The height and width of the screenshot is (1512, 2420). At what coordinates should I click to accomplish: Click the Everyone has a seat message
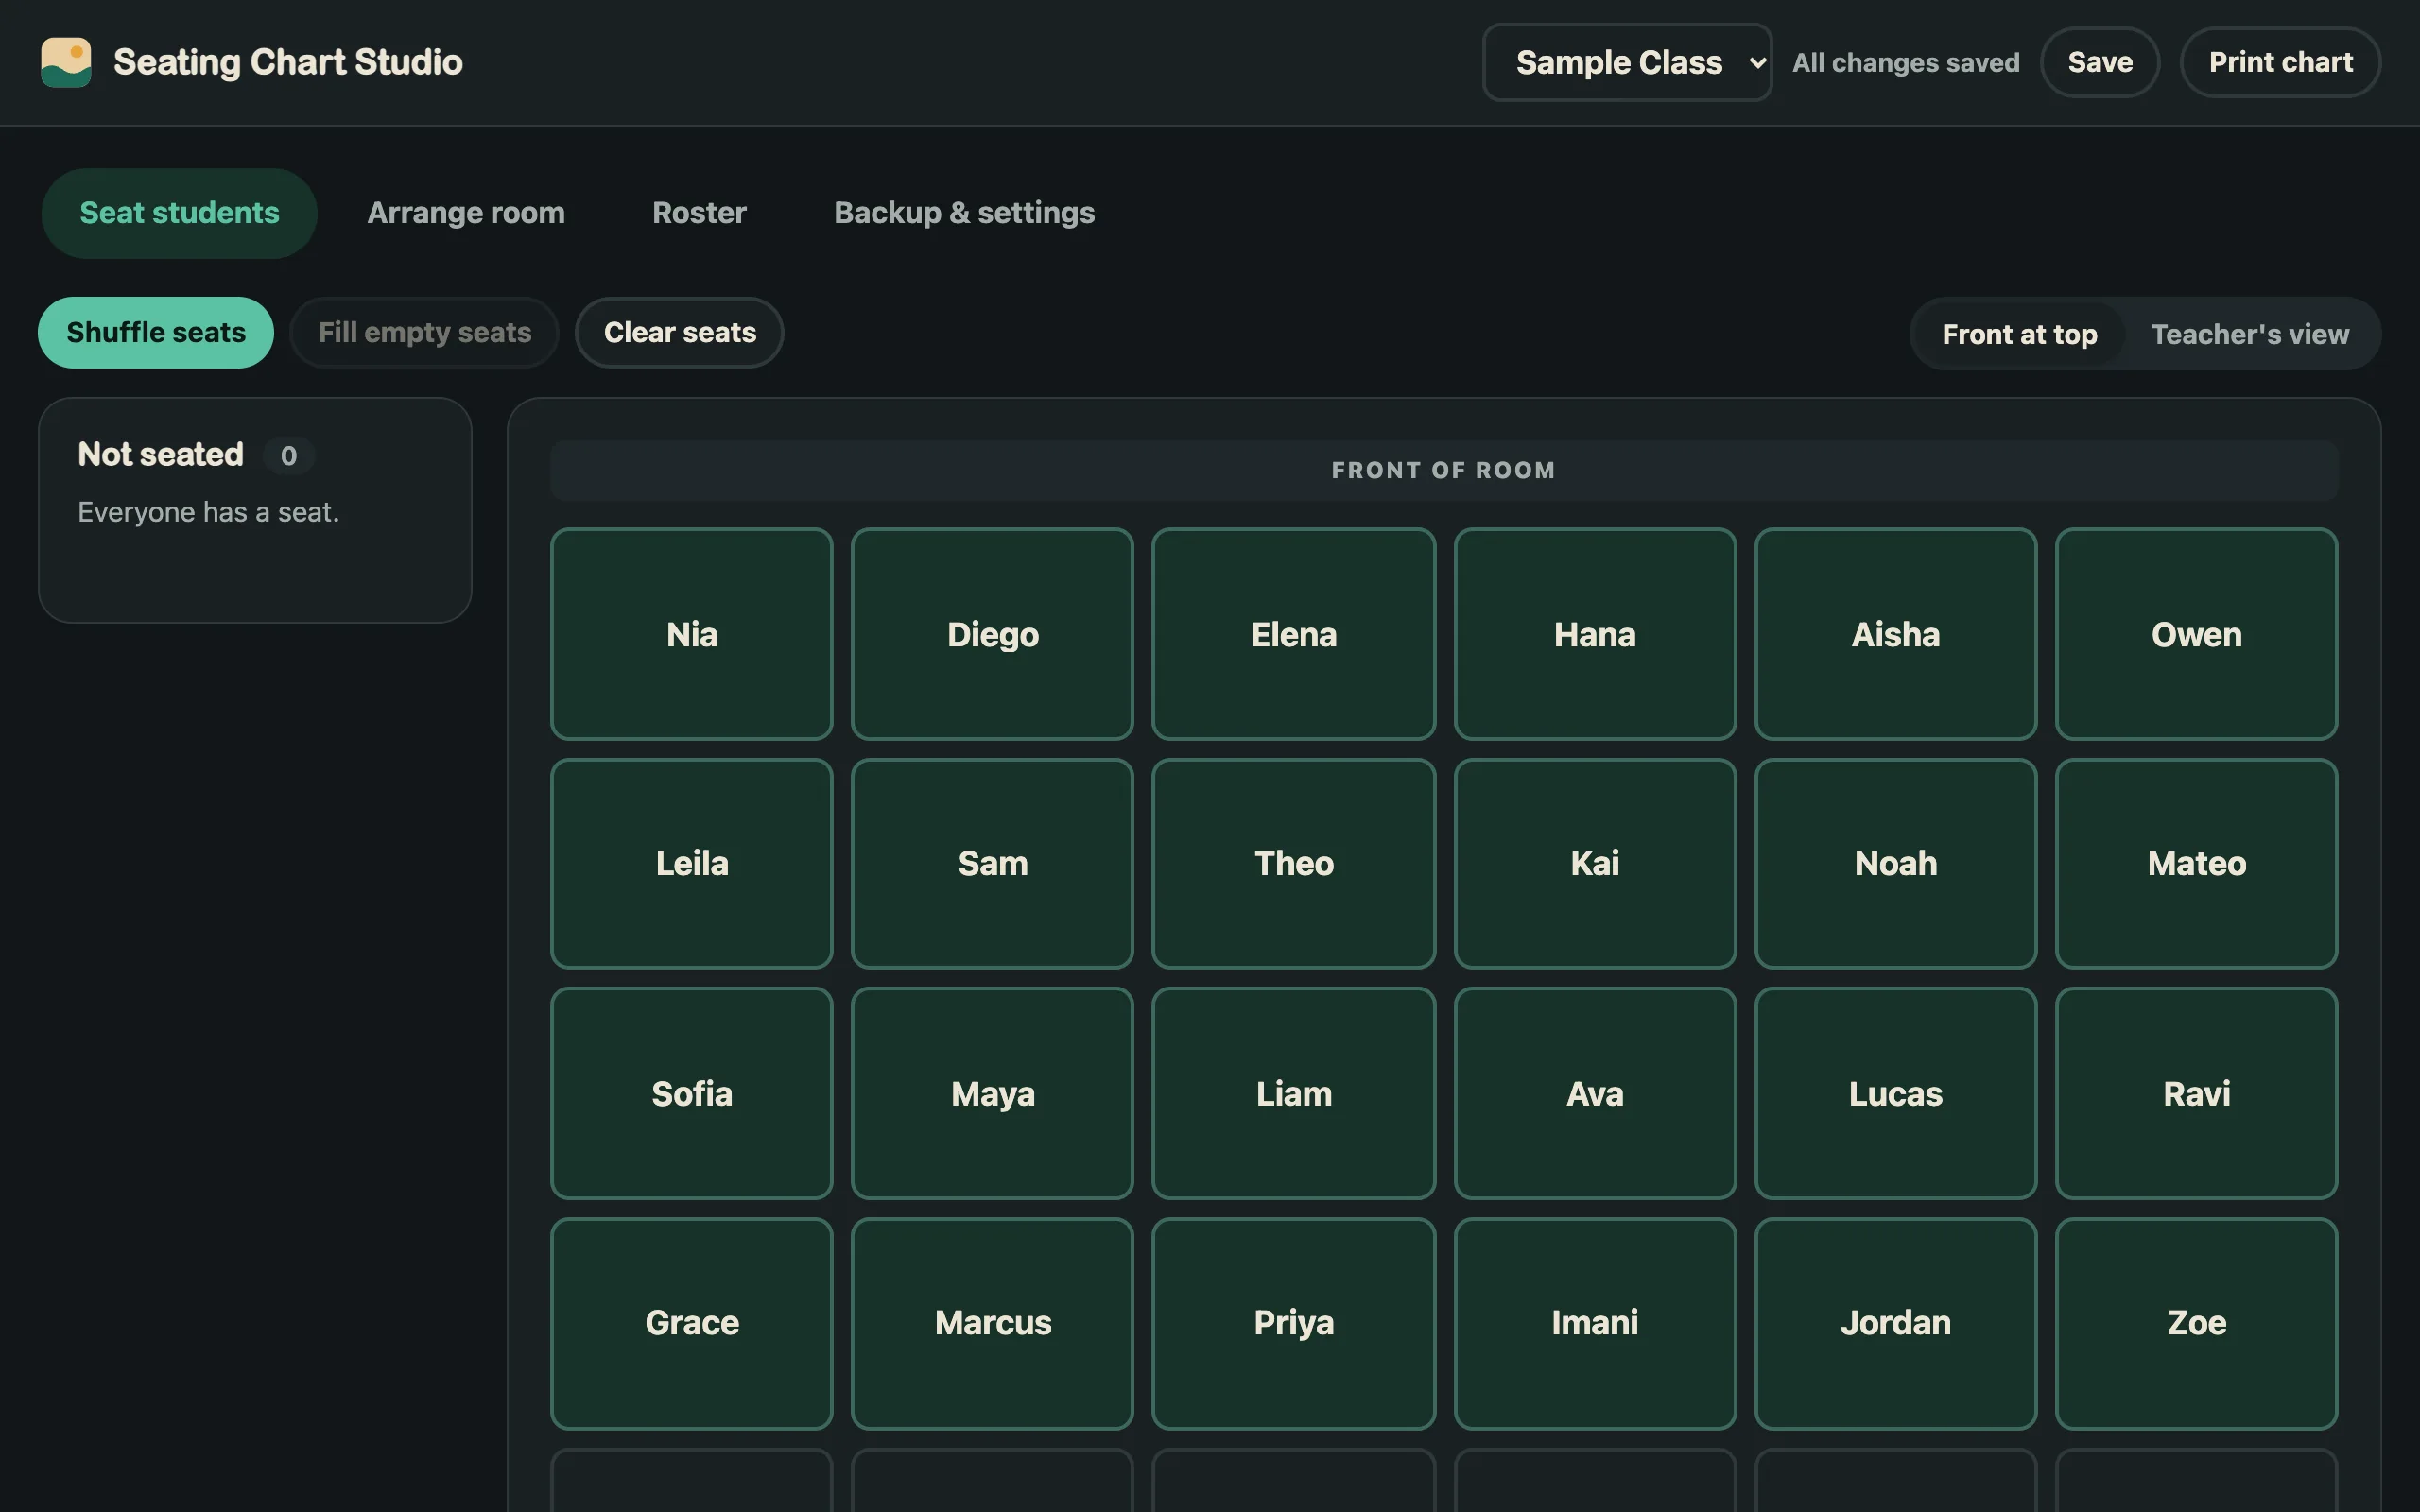point(208,513)
